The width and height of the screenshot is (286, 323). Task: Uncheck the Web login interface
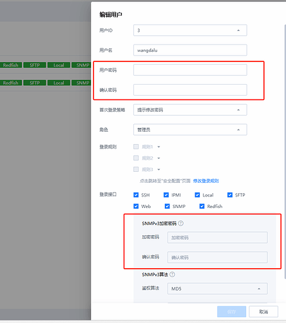tap(136, 206)
